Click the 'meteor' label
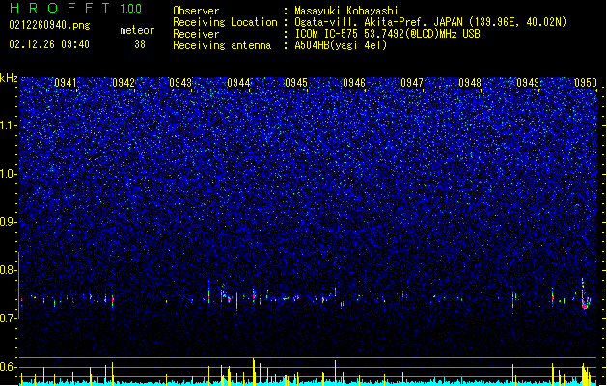 pos(137,30)
